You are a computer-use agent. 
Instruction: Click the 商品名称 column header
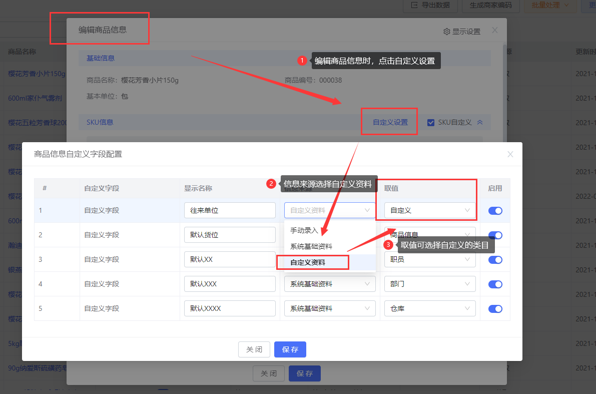tap(22, 52)
